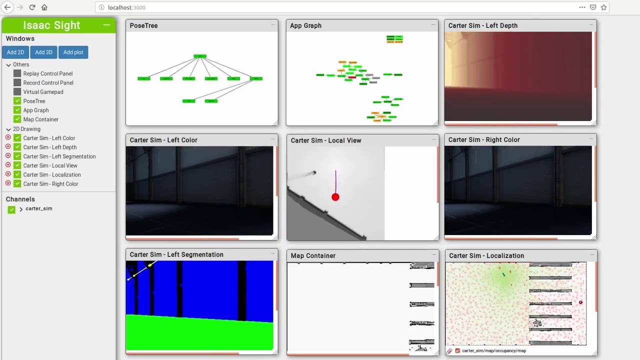Minimize the Carter Sim - Left Segmentation window

click(x=273, y=253)
